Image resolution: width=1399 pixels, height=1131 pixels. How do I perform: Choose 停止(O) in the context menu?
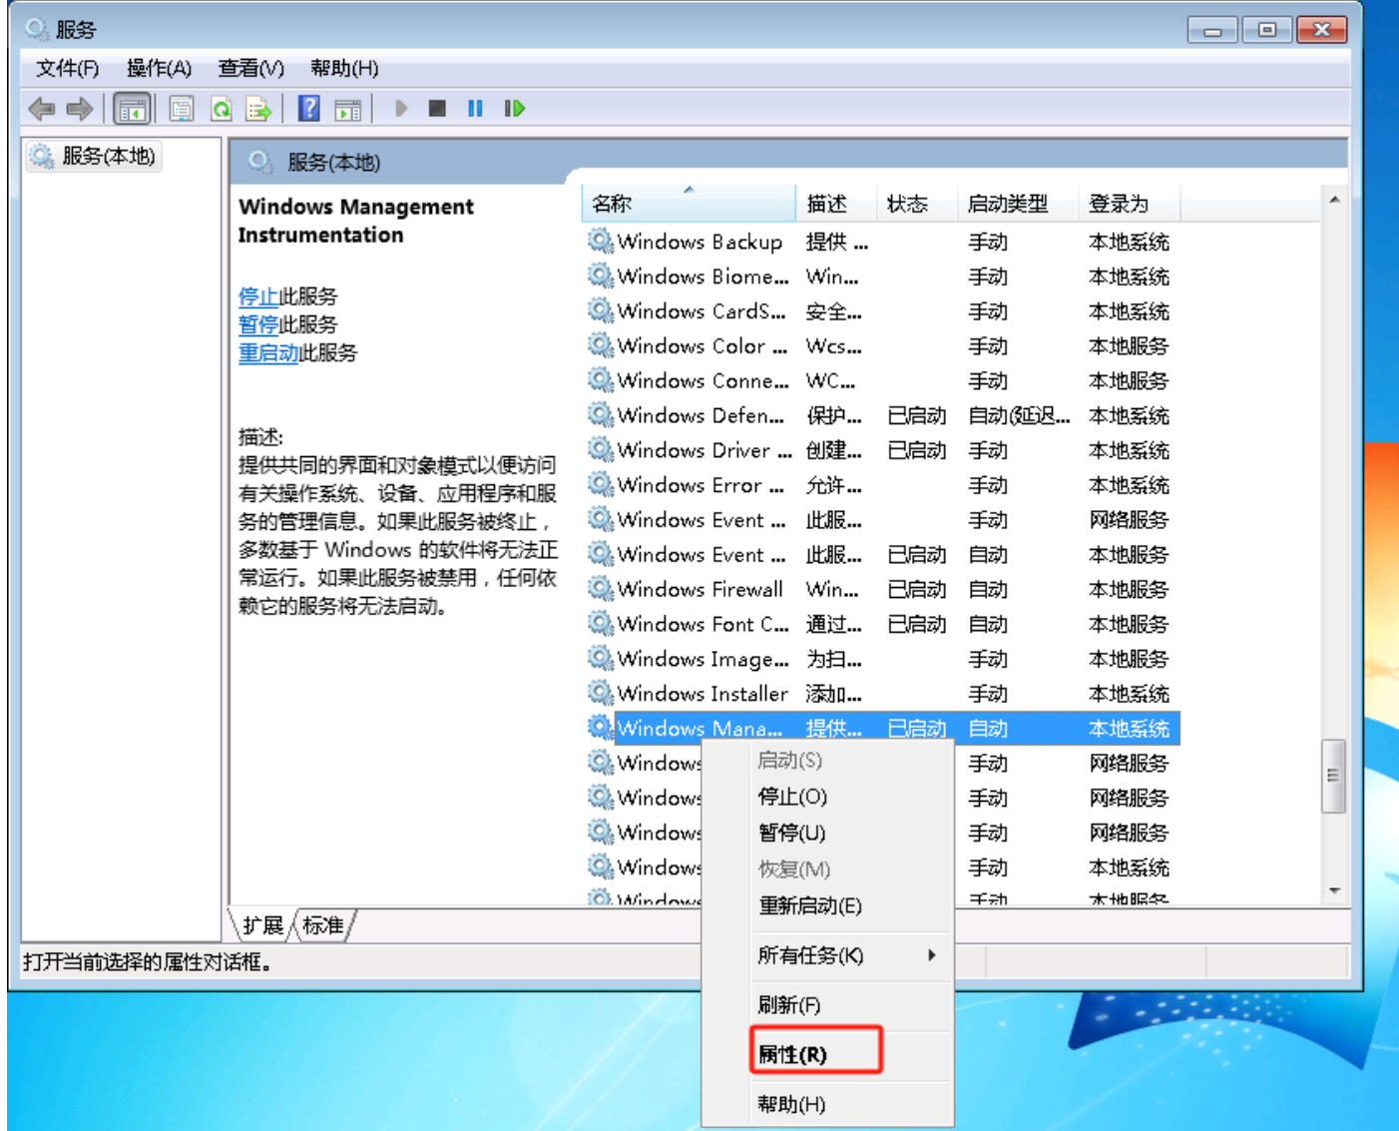click(827, 797)
